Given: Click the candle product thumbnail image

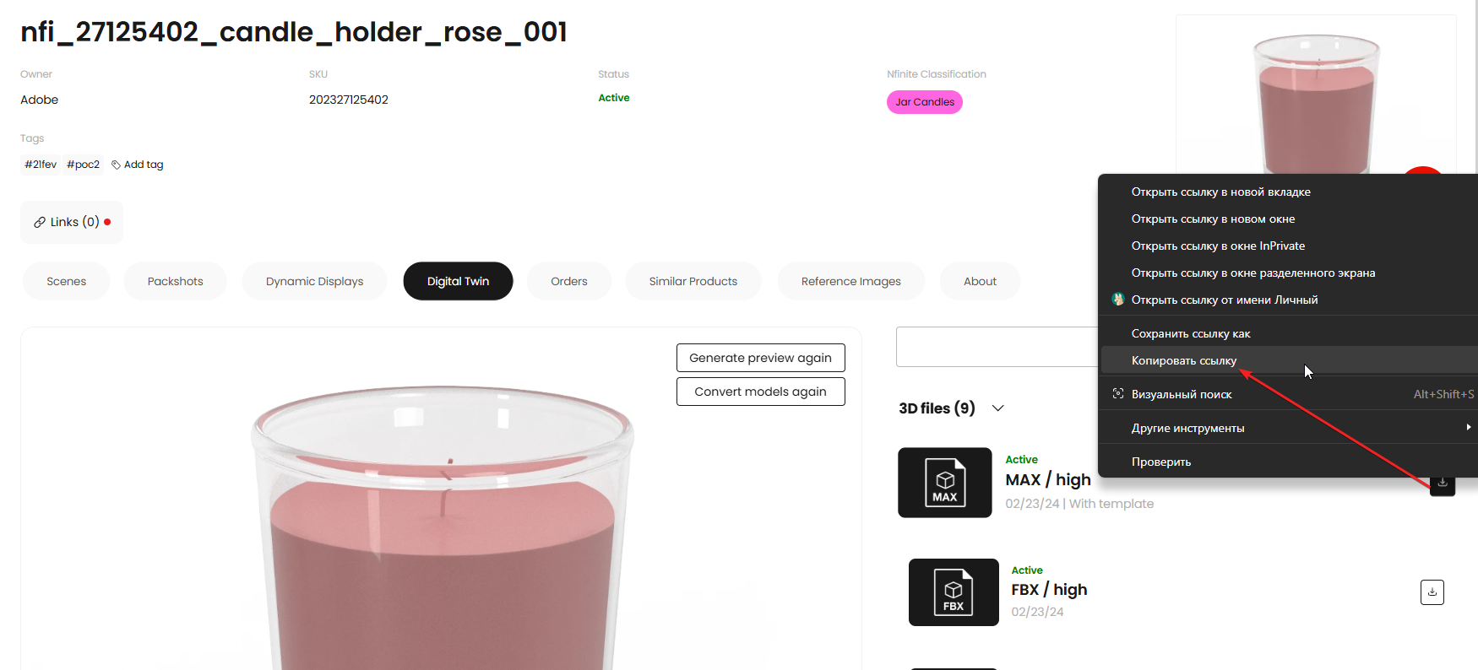Looking at the screenshot, I should (1316, 97).
